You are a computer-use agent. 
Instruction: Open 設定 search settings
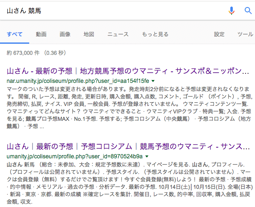[x=219, y=34]
